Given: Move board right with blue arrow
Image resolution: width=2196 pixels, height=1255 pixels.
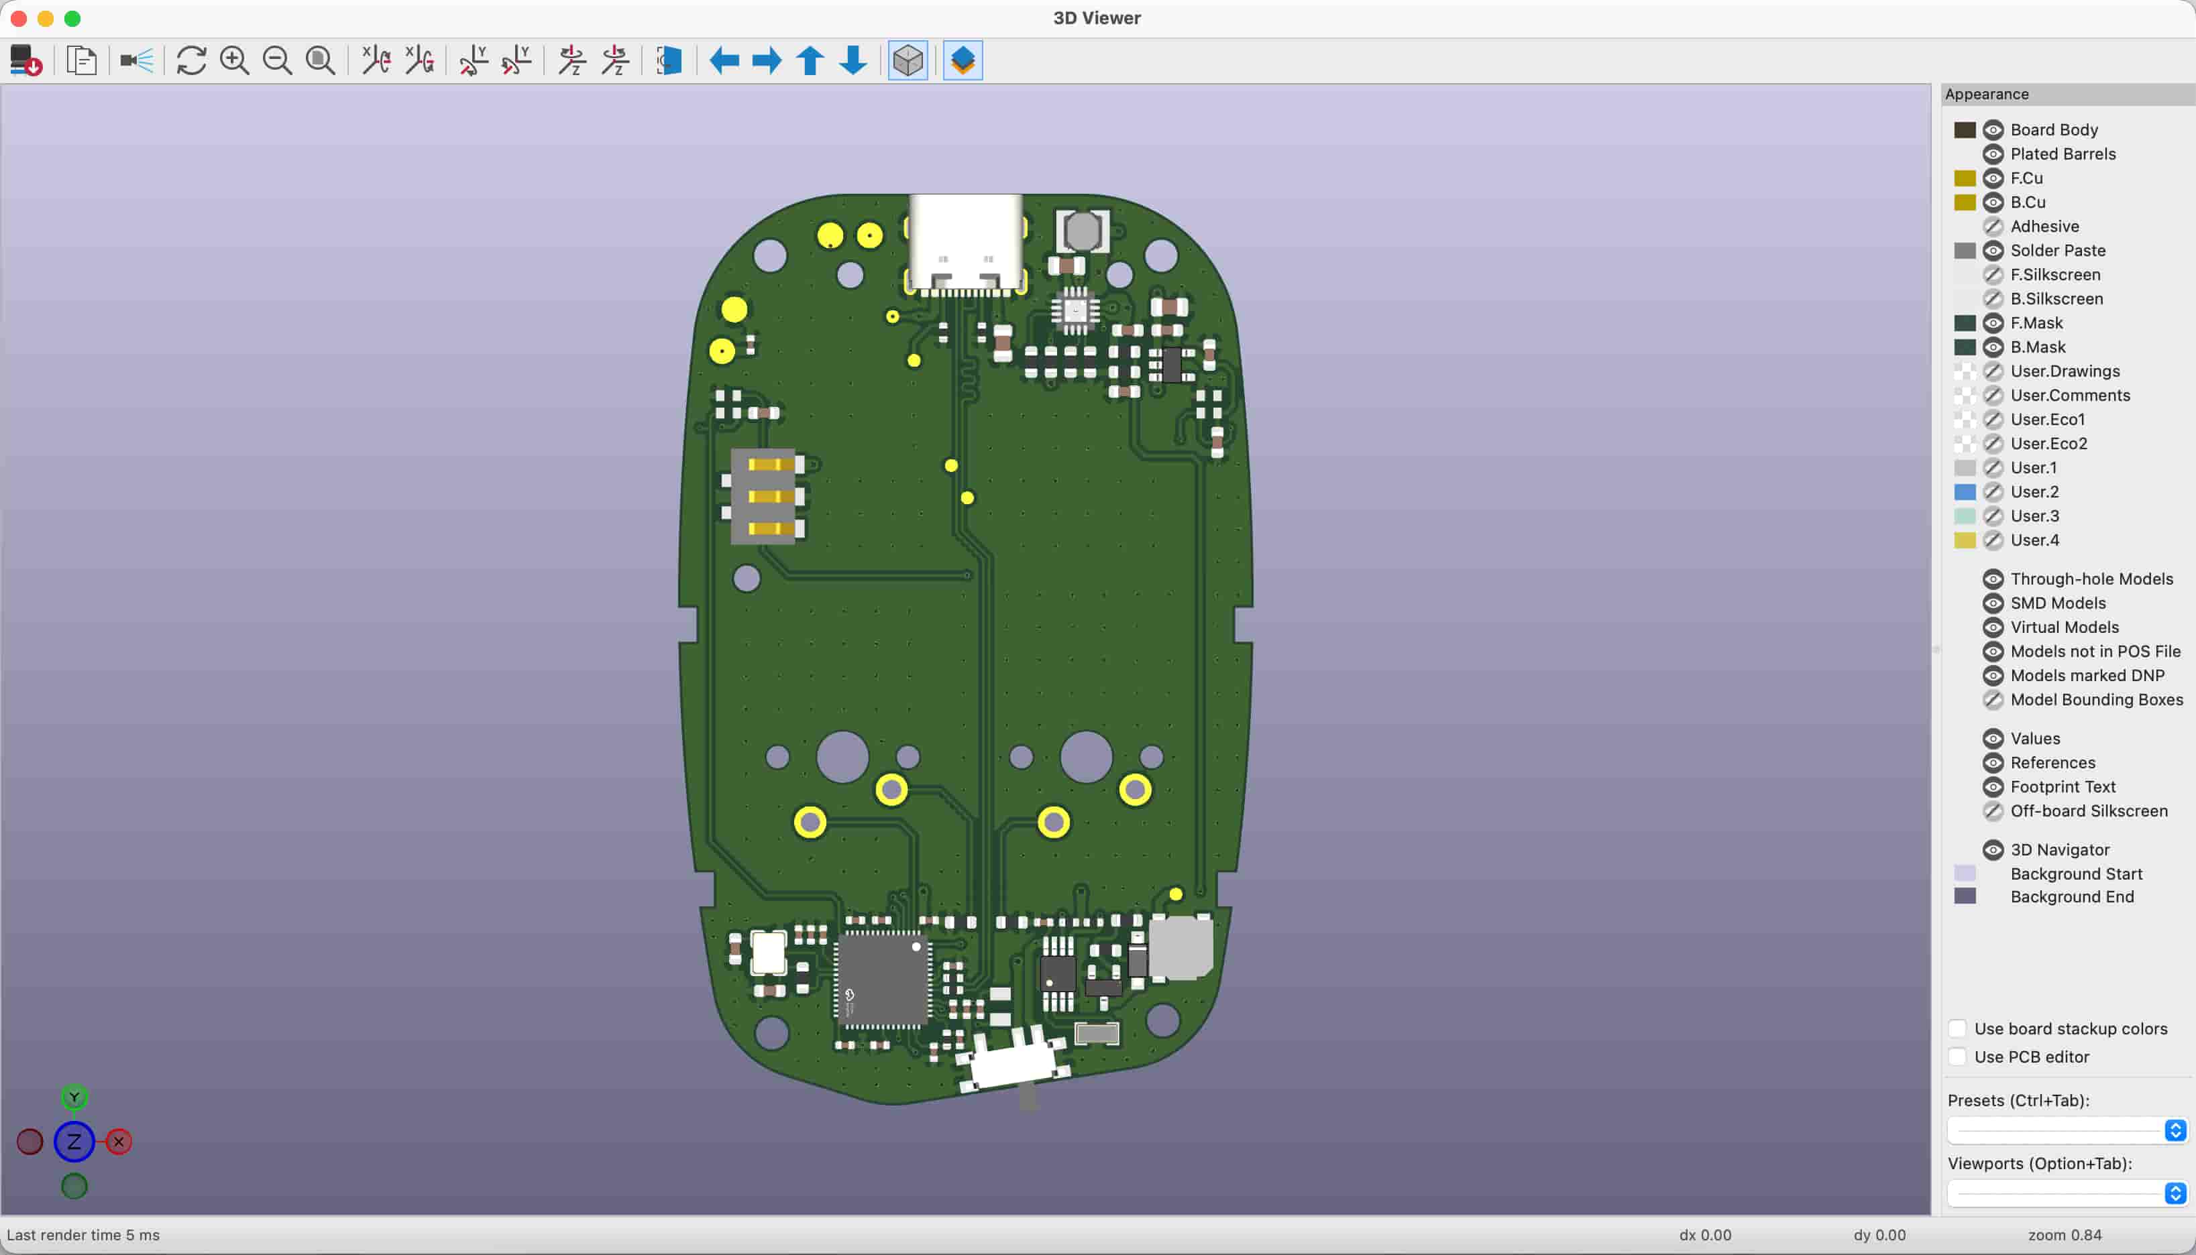Looking at the screenshot, I should (767, 60).
